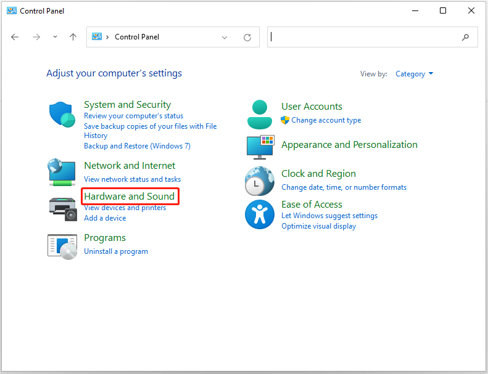Screen dimensions: 488x374
Task: Click the Network and Internet globe icon
Action: [x=62, y=173]
